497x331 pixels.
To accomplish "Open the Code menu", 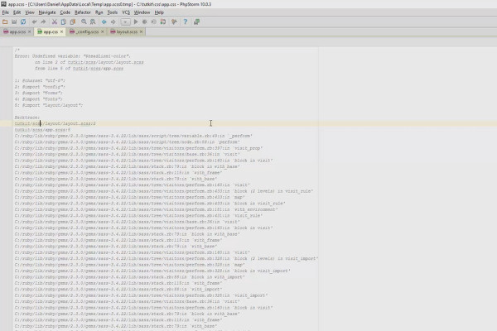I will [65, 12].
